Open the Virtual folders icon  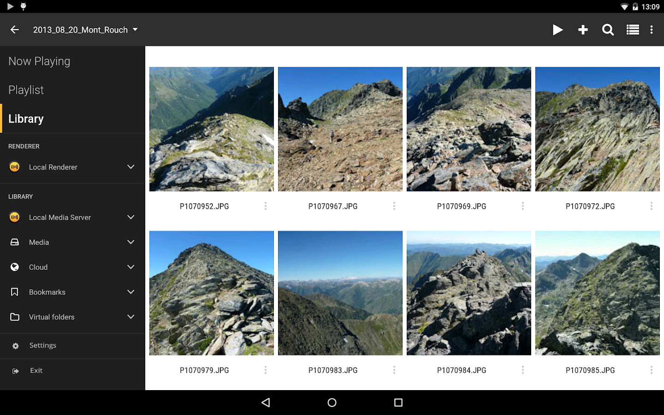[14, 317]
